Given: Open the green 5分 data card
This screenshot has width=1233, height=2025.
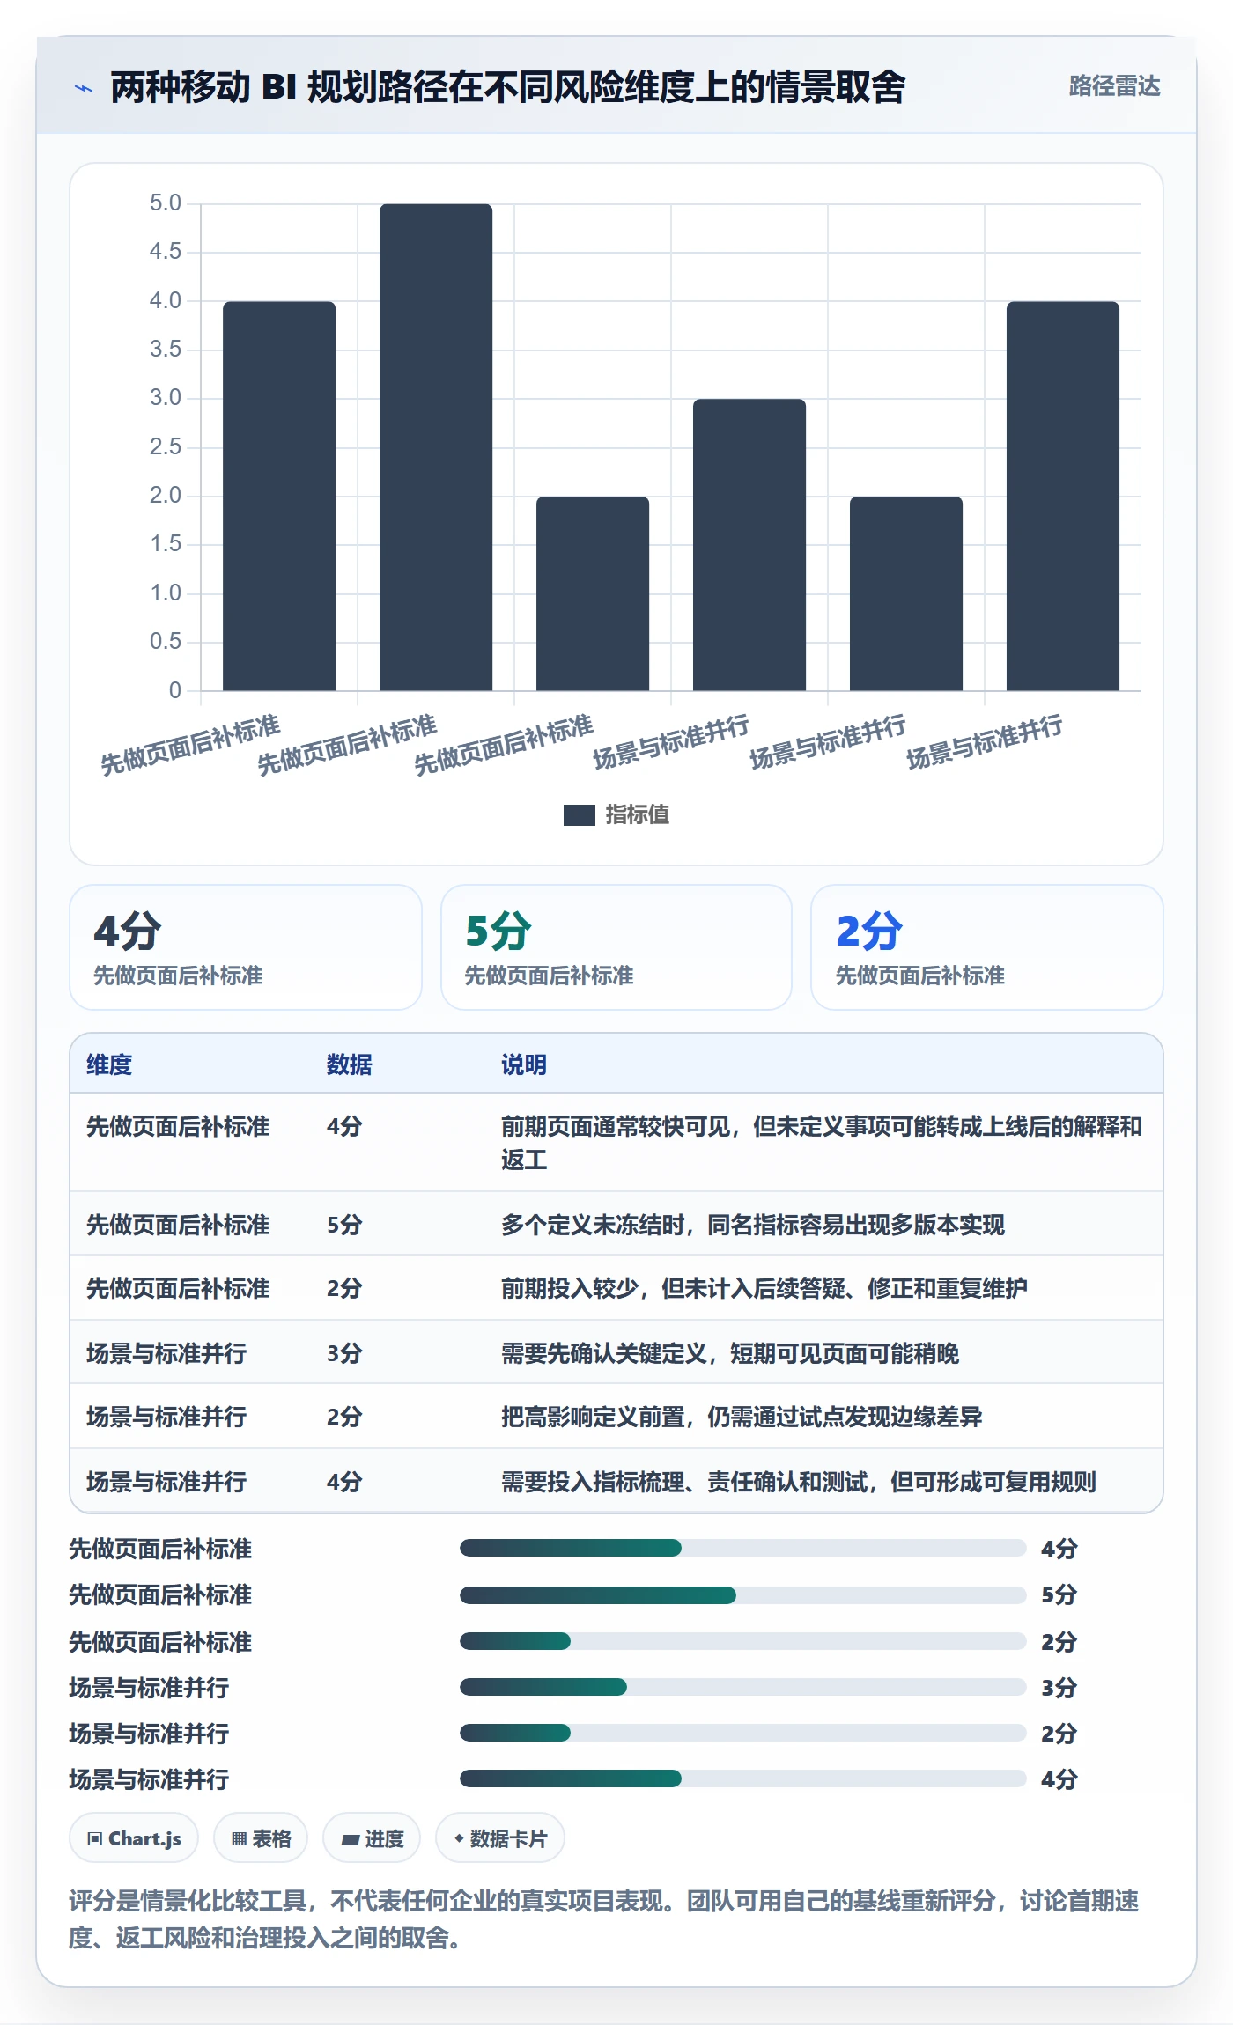Looking at the screenshot, I should [616, 947].
